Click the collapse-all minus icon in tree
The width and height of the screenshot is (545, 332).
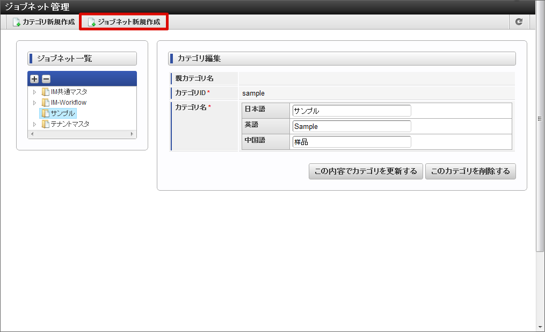coord(46,79)
